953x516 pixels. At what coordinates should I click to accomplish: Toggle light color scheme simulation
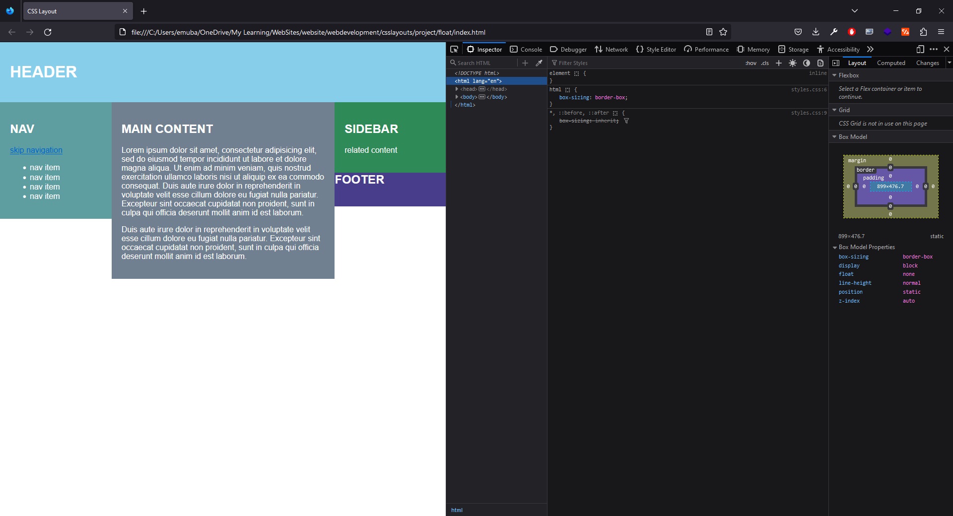pos(793,63)
